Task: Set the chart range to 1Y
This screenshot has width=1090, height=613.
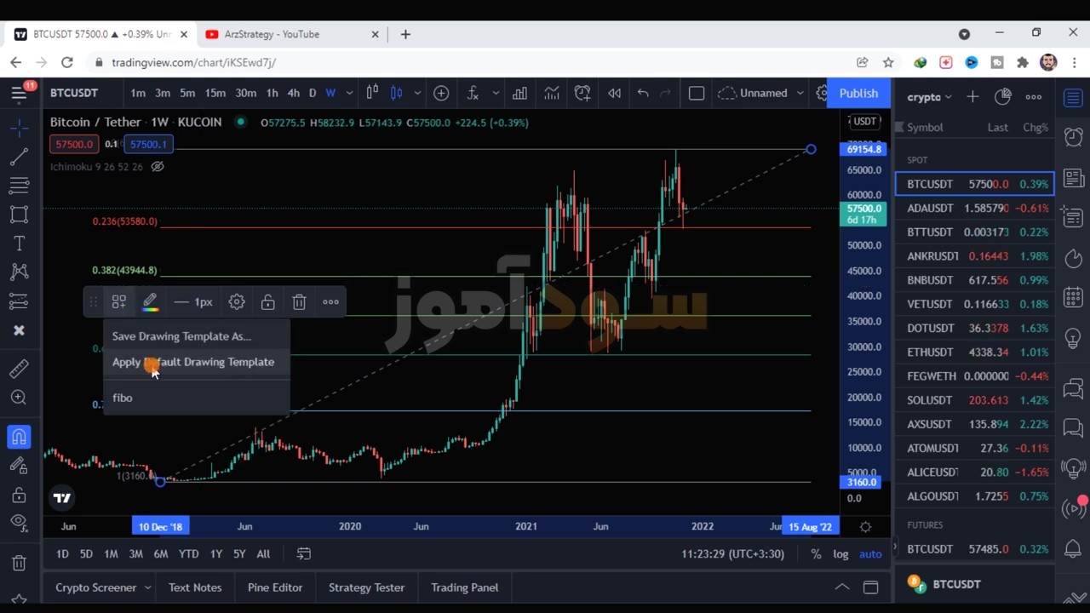Action: [216, 554]
